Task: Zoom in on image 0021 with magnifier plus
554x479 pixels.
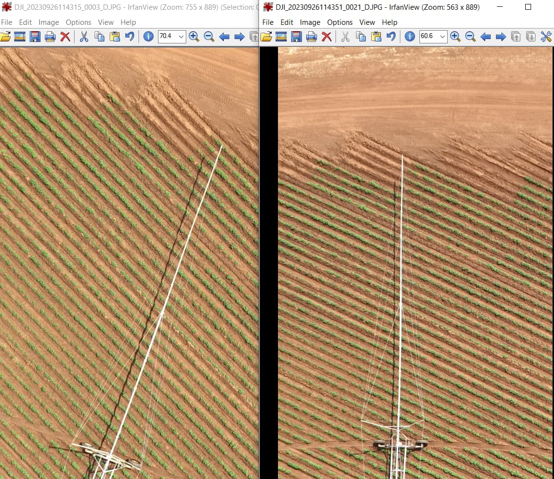Action: point(455,37)
